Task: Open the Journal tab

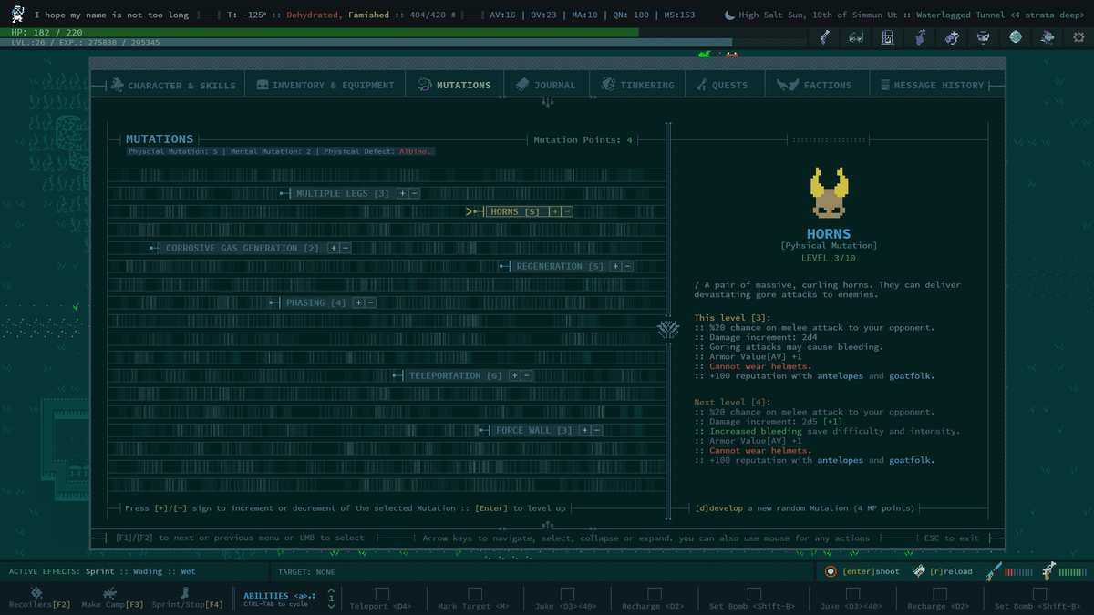Action: (x=546, y=85)
